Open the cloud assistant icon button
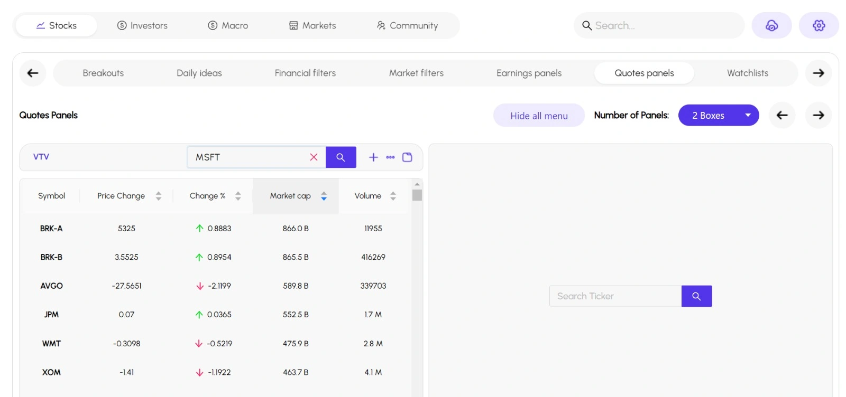 [x=771, y=25]
